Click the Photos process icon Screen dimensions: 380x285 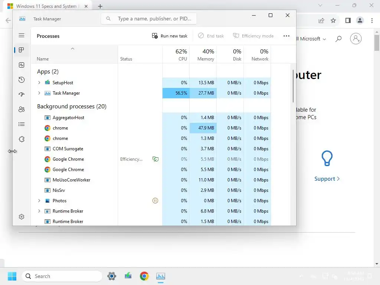47,201
